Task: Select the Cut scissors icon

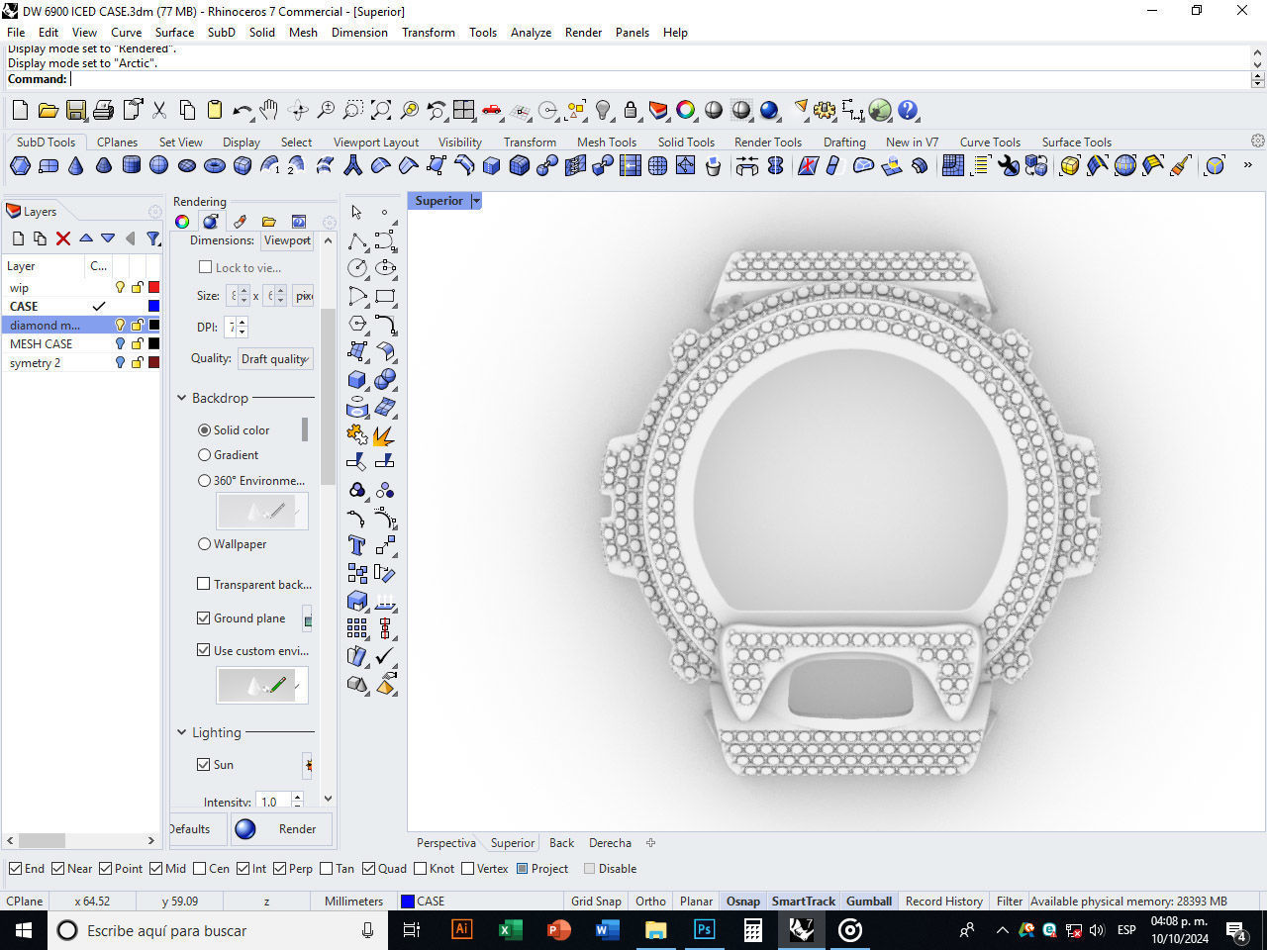Action: 158,110
